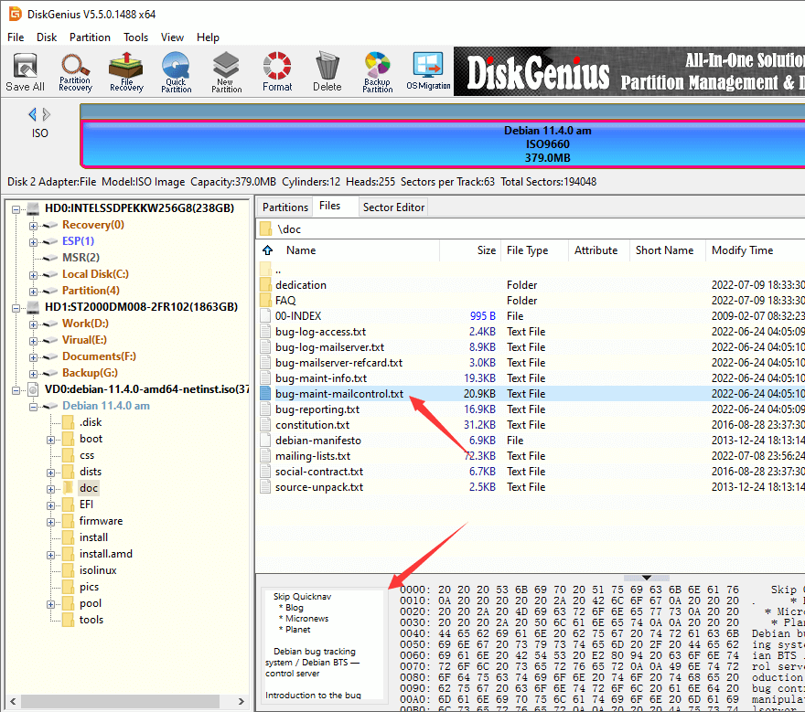
Task: Select the constitution.txt file
Action: click(x=312, y=425)
